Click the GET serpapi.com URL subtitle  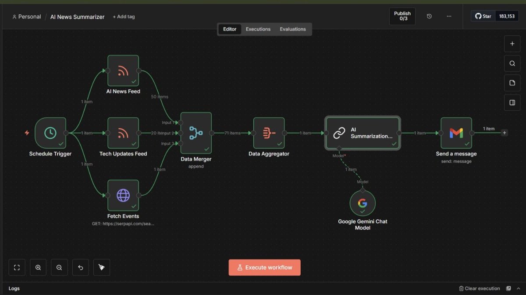(x=123, y=224)
